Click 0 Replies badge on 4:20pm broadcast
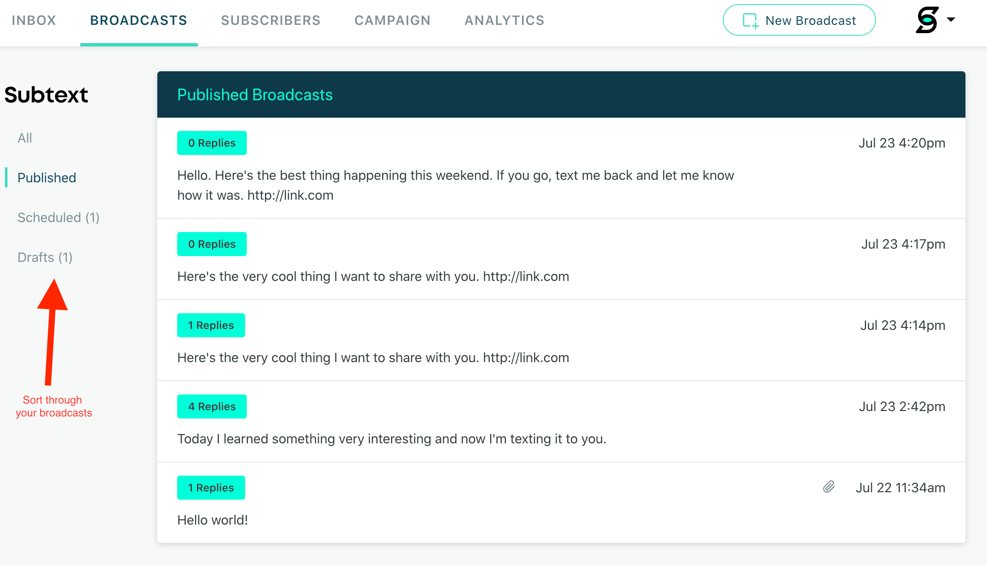Viewport: 987px width, 566px height. (x=212, y=143)
